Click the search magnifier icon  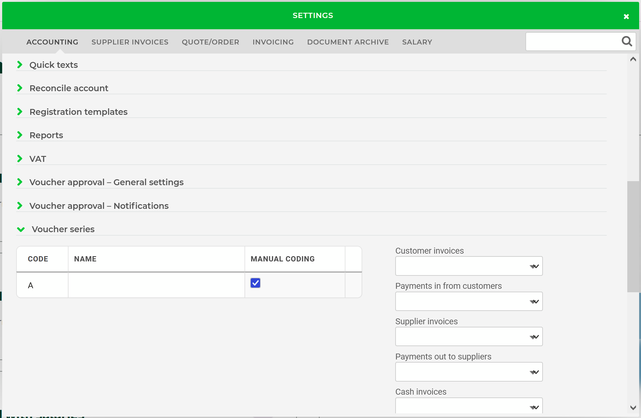pos(627,41)
